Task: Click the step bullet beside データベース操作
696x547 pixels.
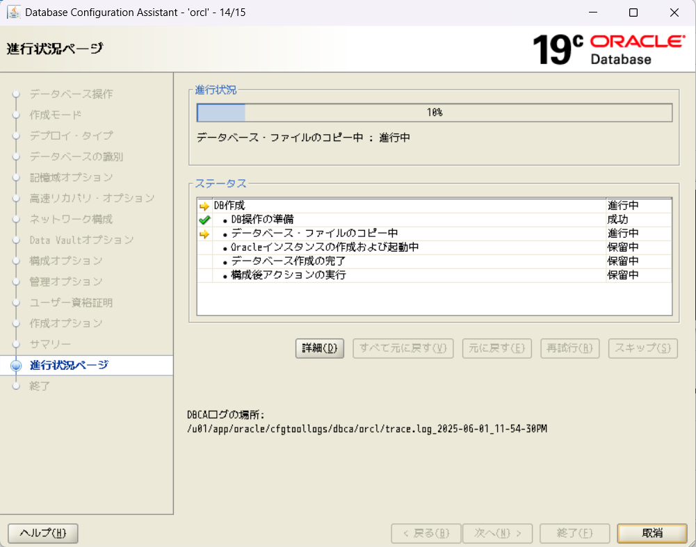Action: click(17, 95)
